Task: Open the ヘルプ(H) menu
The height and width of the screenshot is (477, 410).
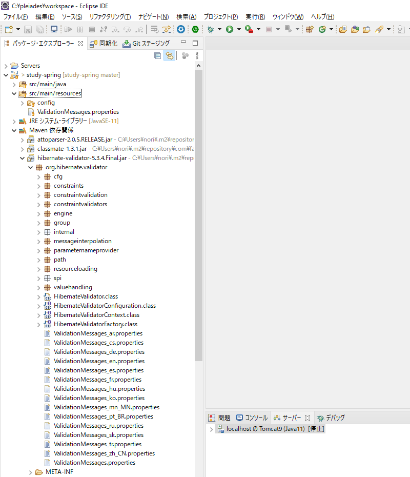Action: [322, 17]
